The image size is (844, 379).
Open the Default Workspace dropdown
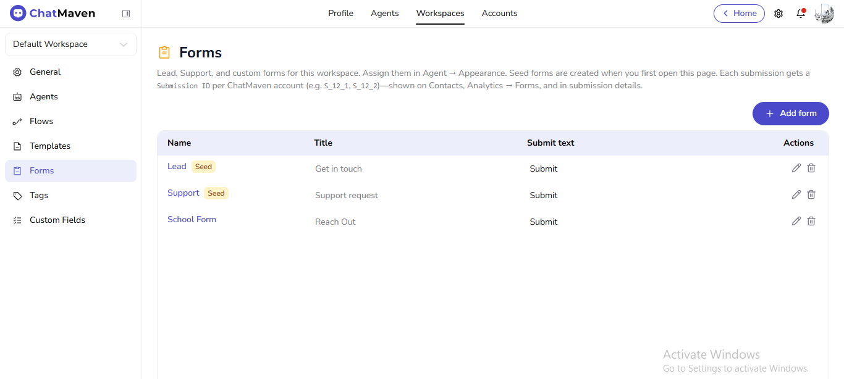pos(70,44)
